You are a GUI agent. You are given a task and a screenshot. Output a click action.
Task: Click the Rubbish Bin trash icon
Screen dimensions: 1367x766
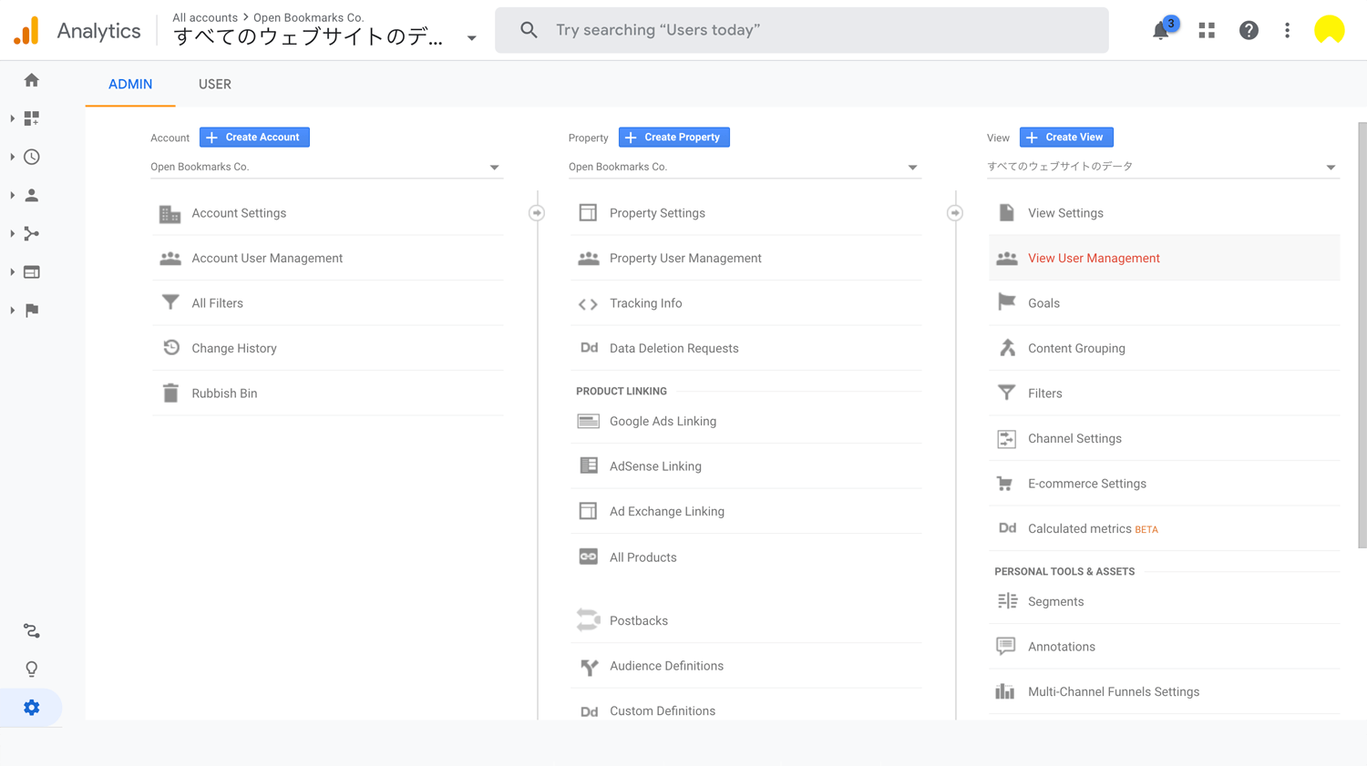coord(170,393)
